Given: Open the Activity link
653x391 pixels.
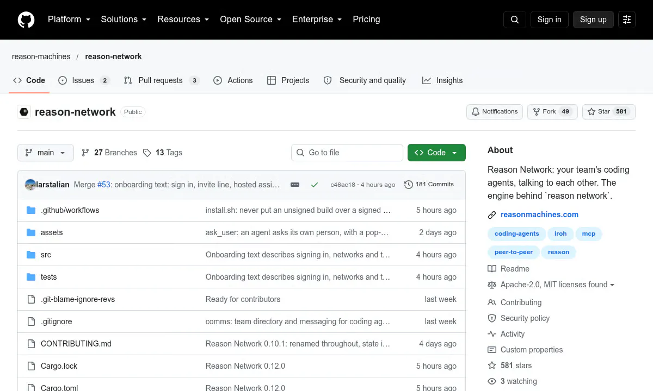Looking at the screenshot, I should point(506,334).
